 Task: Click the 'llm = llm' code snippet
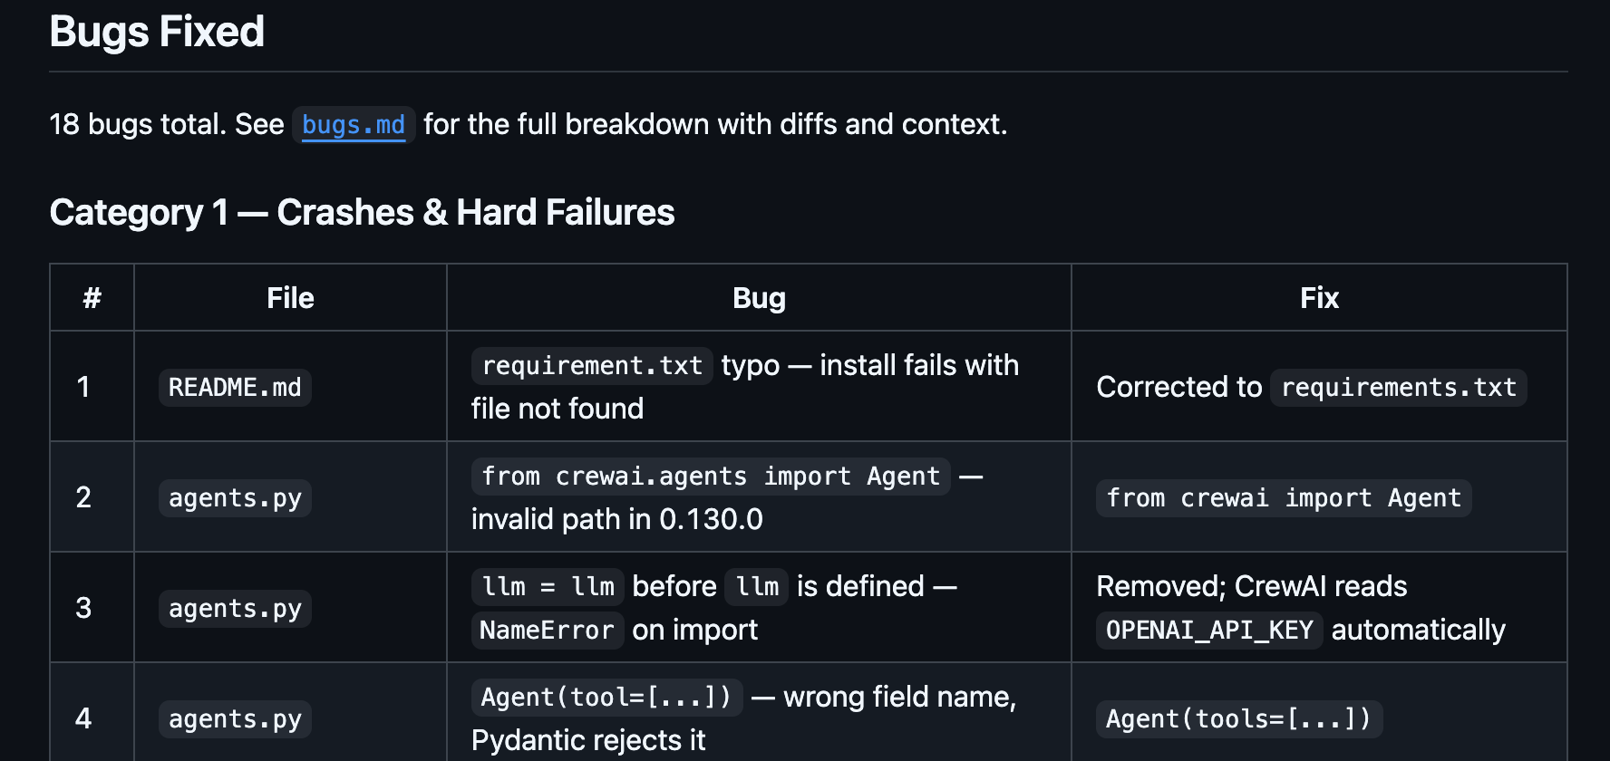(548, 587)
